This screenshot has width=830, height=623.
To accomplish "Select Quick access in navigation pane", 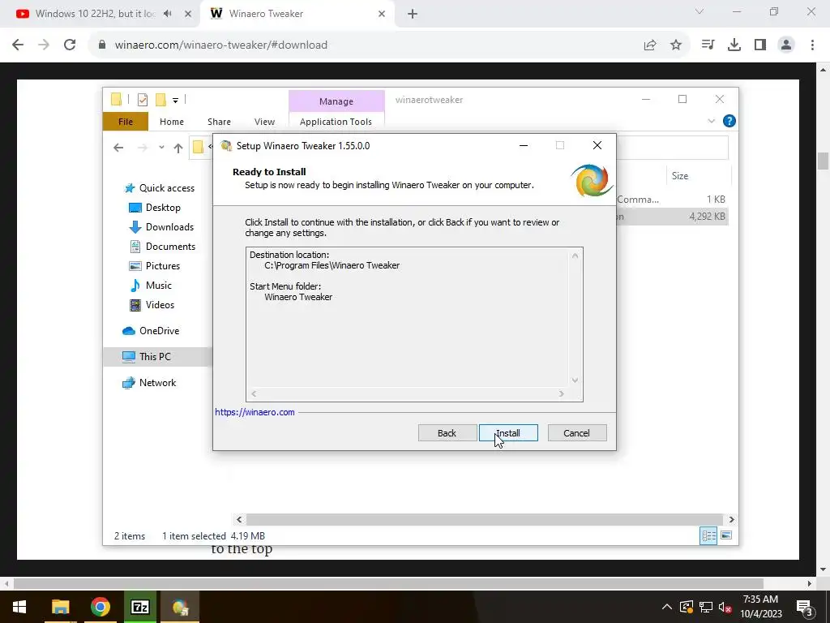I will tap(159, 188).
